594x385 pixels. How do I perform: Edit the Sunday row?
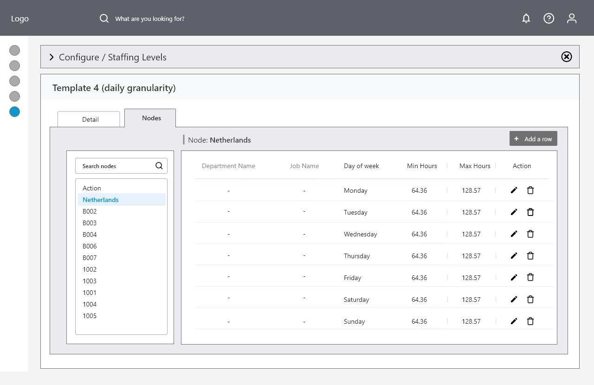tap(514, 321)
